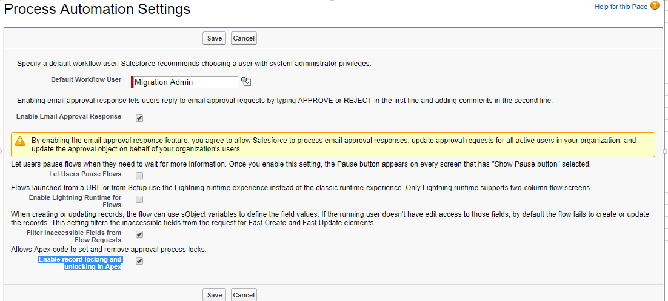Screen dimensions: 668x301
Task: Click the orange help question mark icon
Action: [x=655, y=6]
